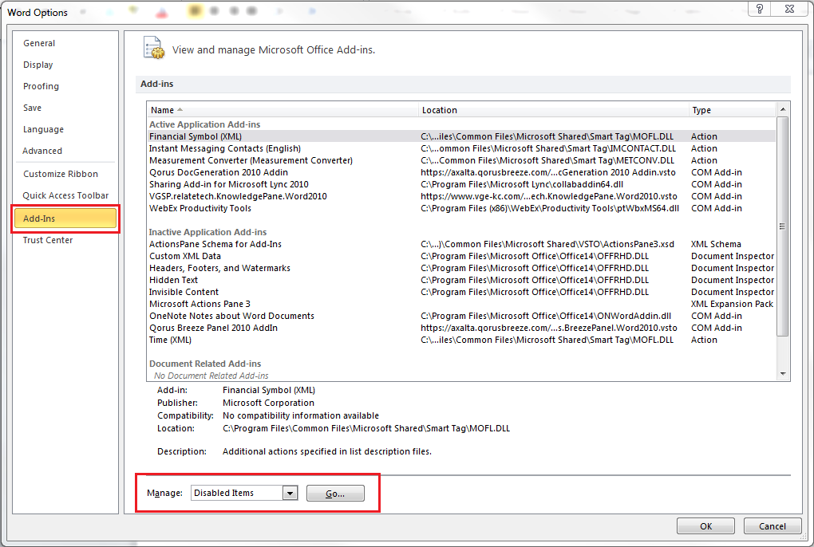This screenshot has height=547, width=814.
Task: Click the XML Schema type cell
Action: click(716, 244)
